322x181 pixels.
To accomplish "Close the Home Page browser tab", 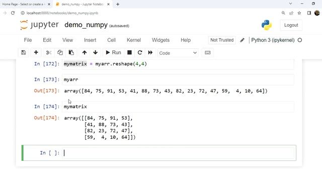I will (x=49, y=4).
